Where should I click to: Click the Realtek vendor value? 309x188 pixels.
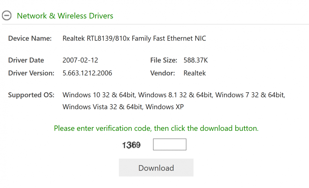pyautogui.click(x=195, y=73)
